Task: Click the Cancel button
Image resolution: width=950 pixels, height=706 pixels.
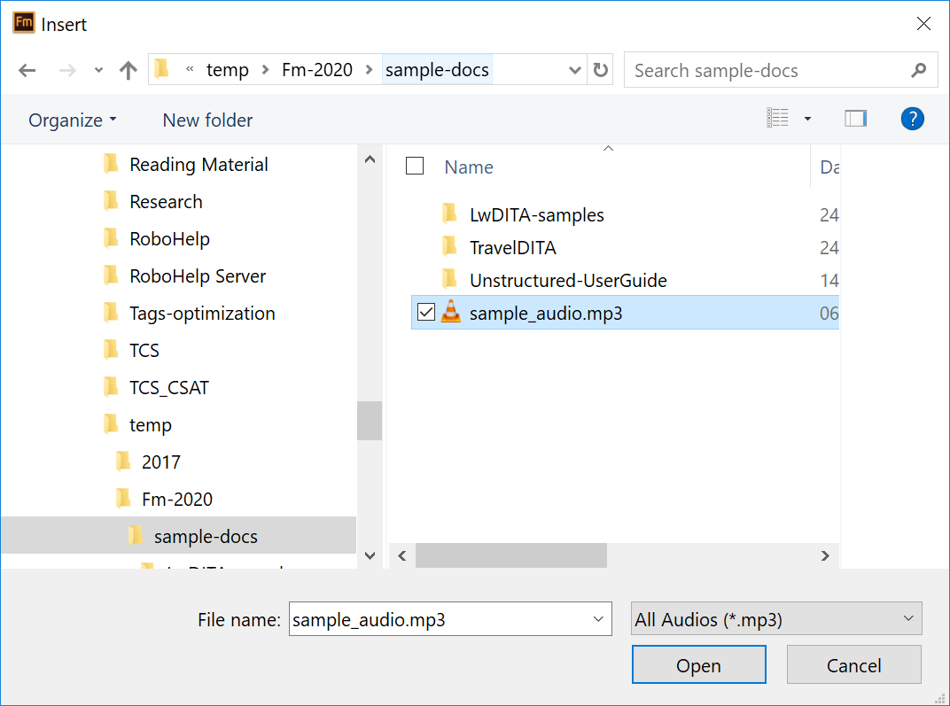Action: 853,665
